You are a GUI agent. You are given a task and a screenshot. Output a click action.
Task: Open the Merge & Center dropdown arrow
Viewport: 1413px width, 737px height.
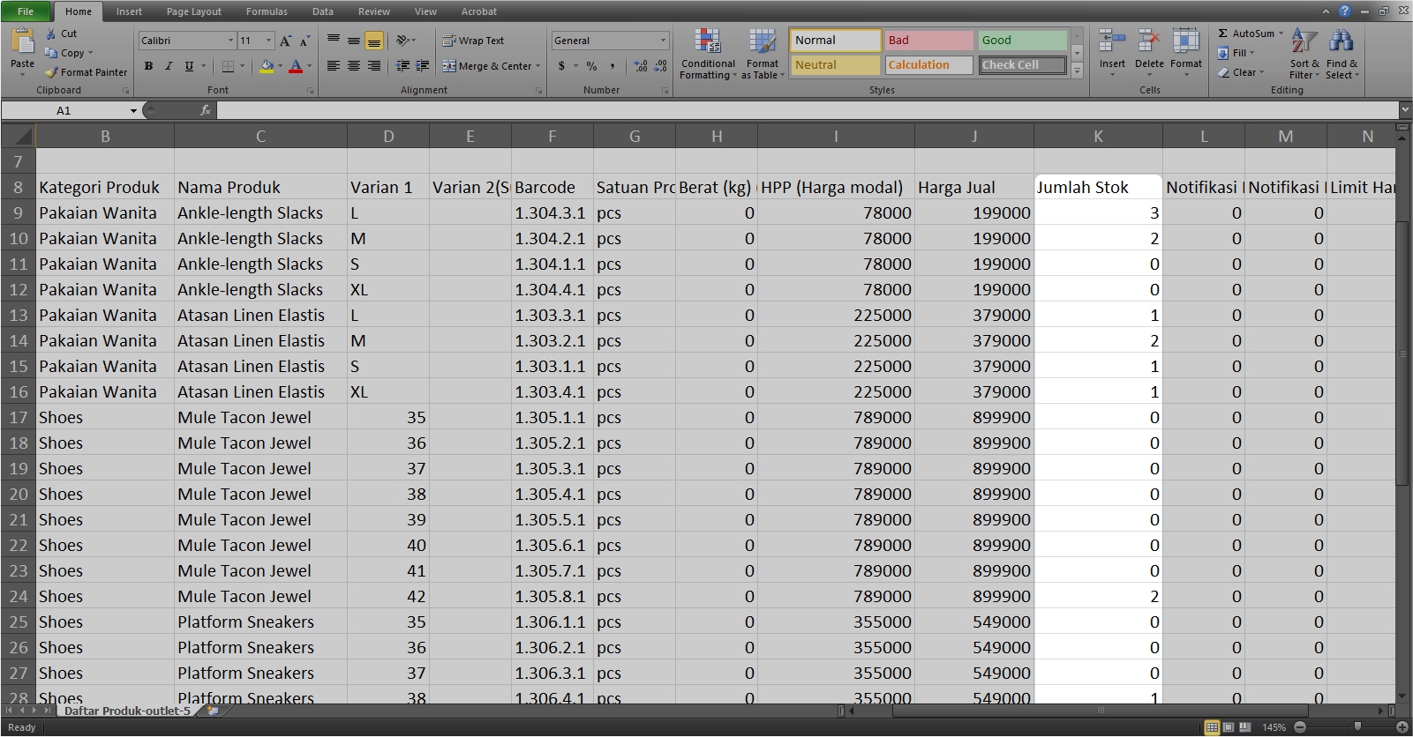point(537,66)
